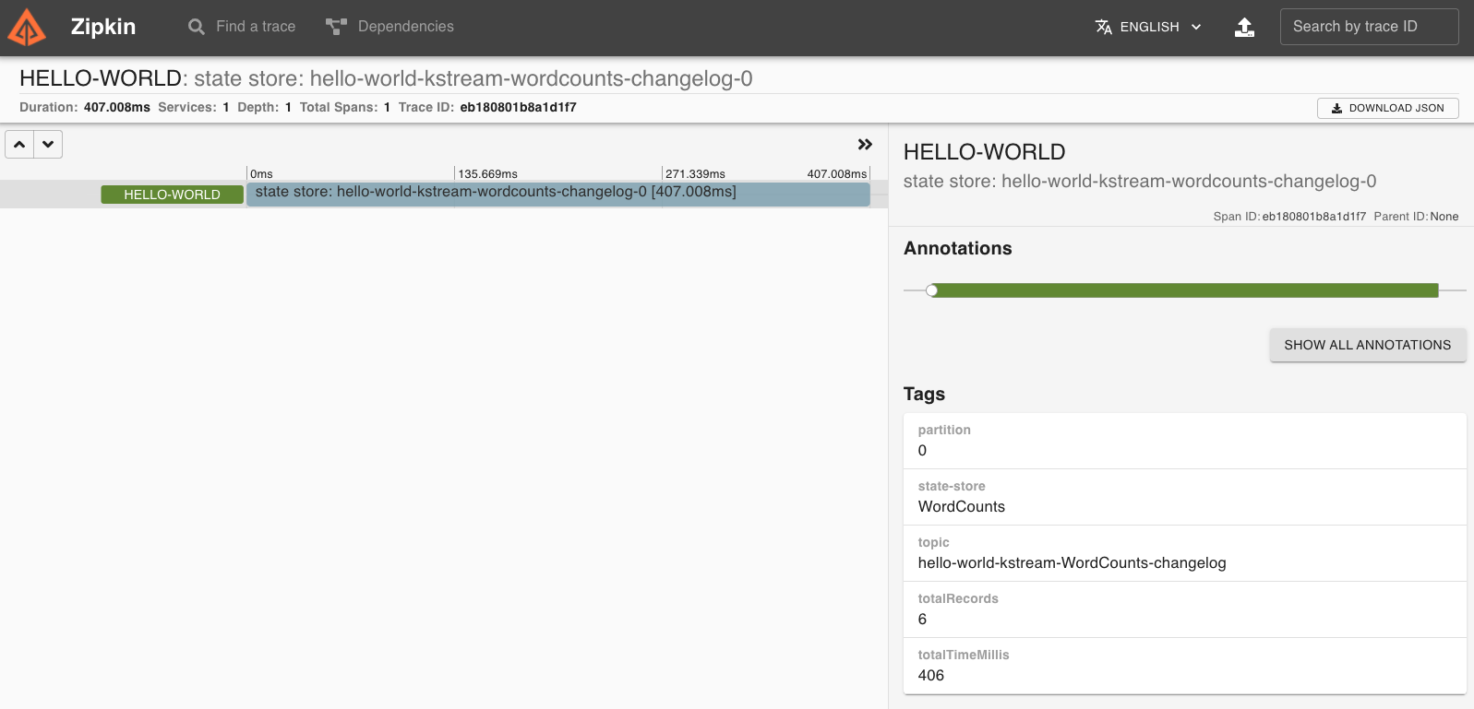The width and height of the screenshot is (1474, 709).
Task: Click the download icon in Download JSON button
Action: (1336, 108)
